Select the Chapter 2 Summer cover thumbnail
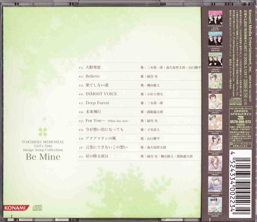This screenshot has height=222, width=257. (215, 38)
